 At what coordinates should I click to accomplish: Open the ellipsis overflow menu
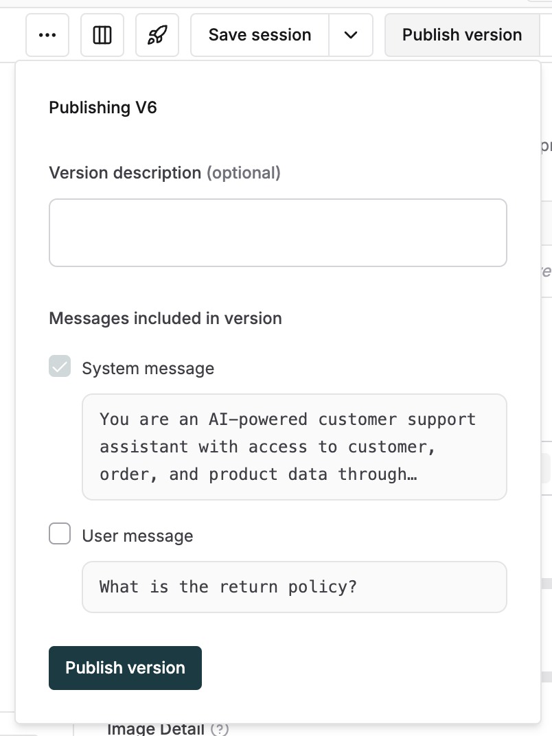(x=47, y=35)
